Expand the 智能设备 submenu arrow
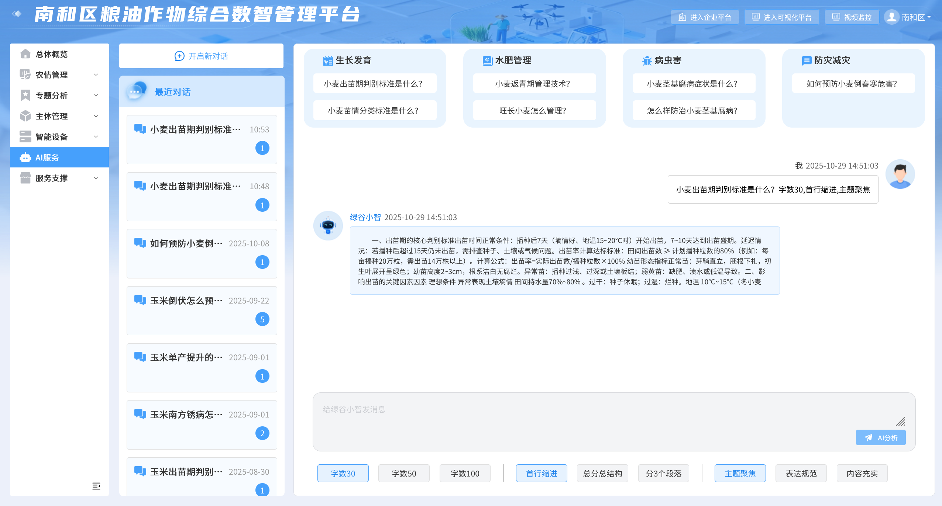Viewport: 942px width, 506px height. coord(96,137)
